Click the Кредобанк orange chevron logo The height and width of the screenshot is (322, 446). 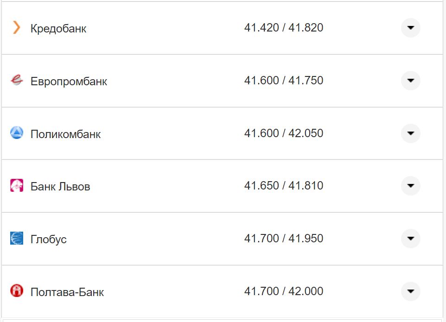(x=17, y=28)
